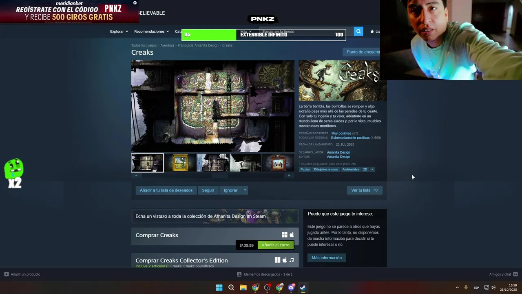Open the Windows Start menu

tap(219, 287)
